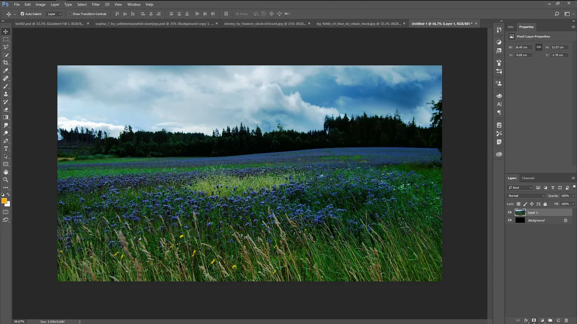Select the Hand tool
This screenshot has height=324, width=577.
[6, 172]
